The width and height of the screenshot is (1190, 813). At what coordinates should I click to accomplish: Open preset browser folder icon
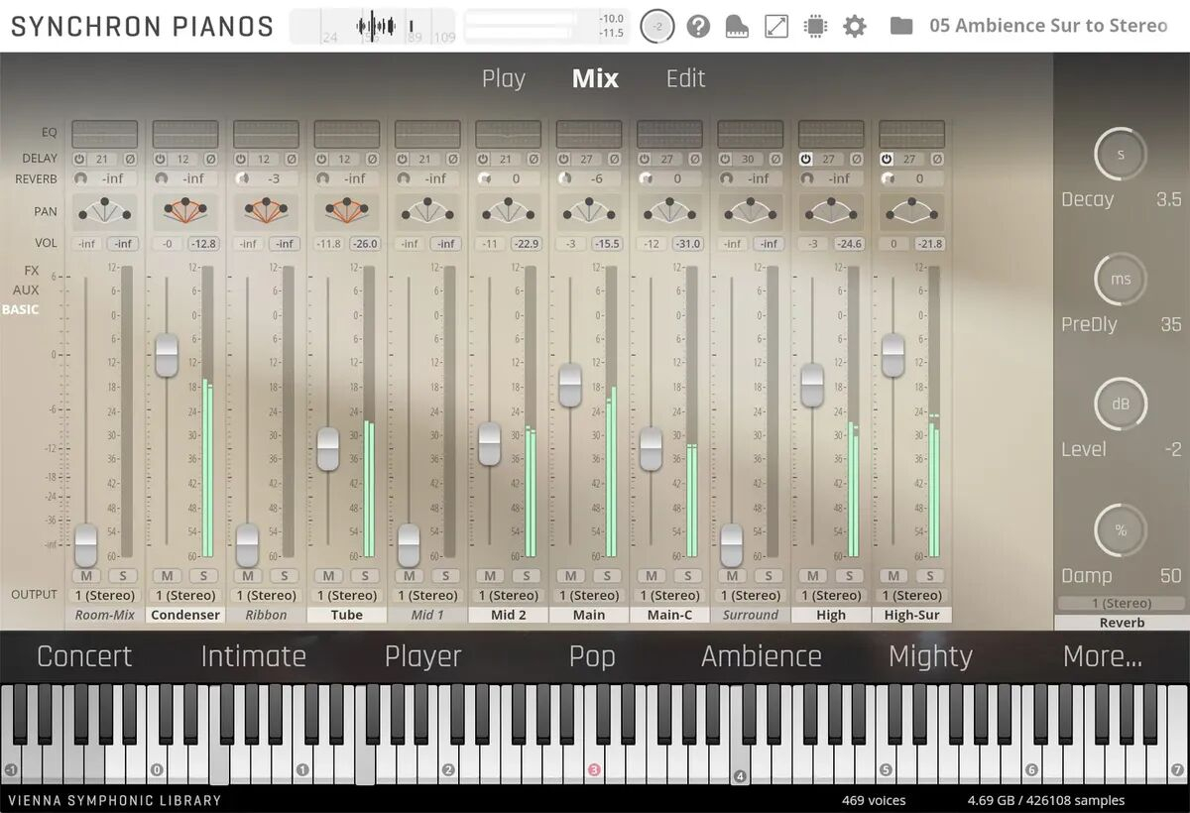point(901,26)
